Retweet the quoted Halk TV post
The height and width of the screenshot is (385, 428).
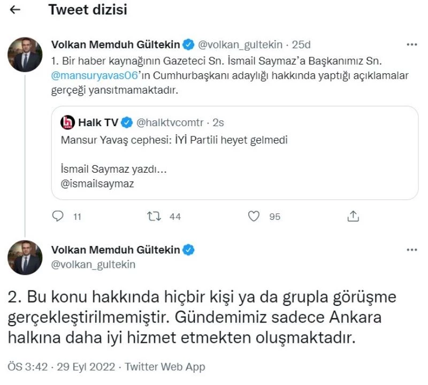pyautogui.click(x=154, y=217)
